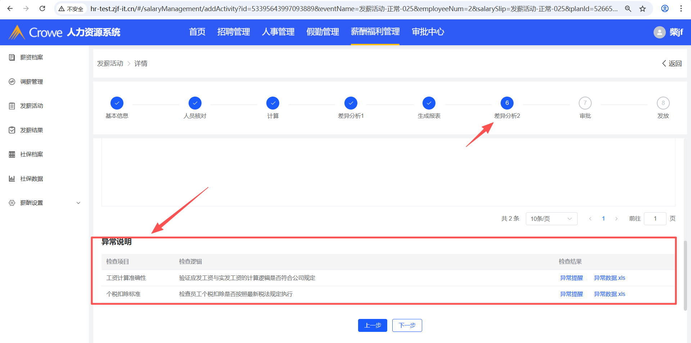Open the 10条/页 page size dropdown
Viewport: 691px width, 343px height.
coord(551,219)
